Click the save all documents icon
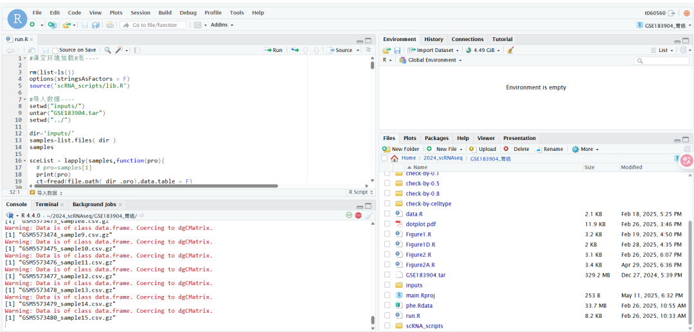The image size is (694, 332). coord(96,25)
